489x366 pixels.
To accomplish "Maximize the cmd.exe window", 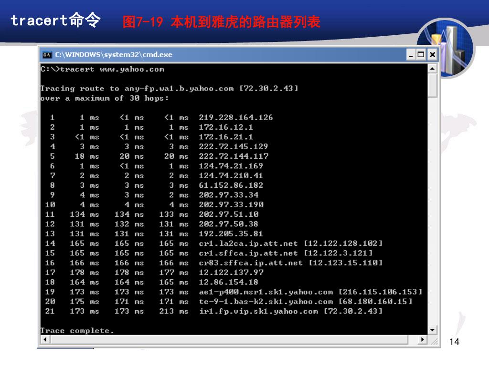I will pyautogui.click(x=421, y=55).
